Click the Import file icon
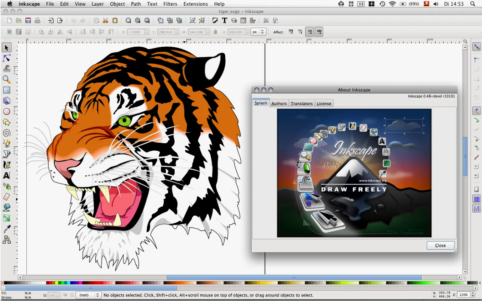Screen dimensions: 482x301 point(51,21)
